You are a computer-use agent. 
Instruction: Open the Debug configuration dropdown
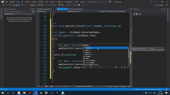(33, 5)
